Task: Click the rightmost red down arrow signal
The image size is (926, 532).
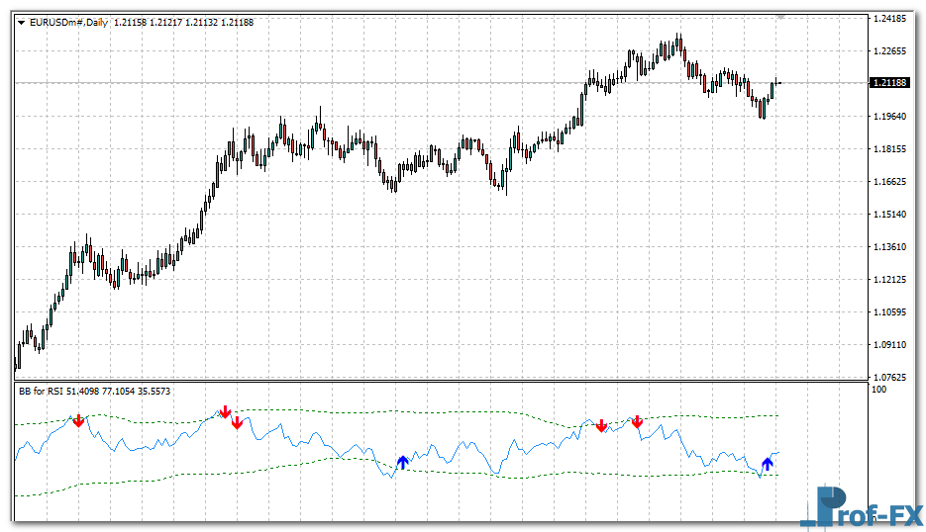Action: (637, 422)
